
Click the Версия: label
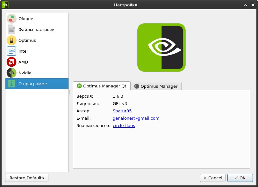coord(85,96)
